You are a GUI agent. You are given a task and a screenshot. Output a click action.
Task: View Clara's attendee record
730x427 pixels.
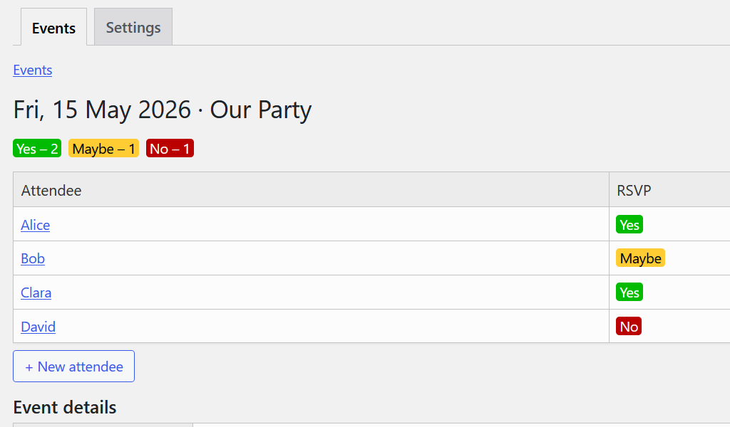(36, 292)
